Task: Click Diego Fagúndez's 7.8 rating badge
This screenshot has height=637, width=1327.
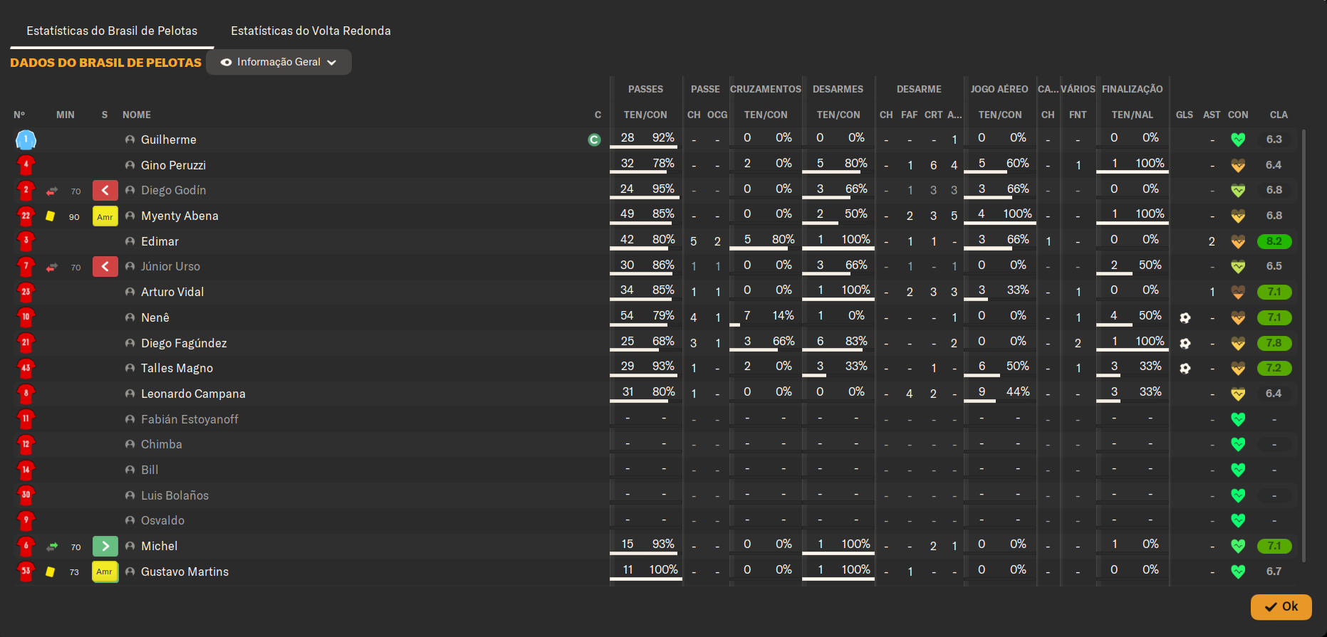Action: (x=1274, y=343)
